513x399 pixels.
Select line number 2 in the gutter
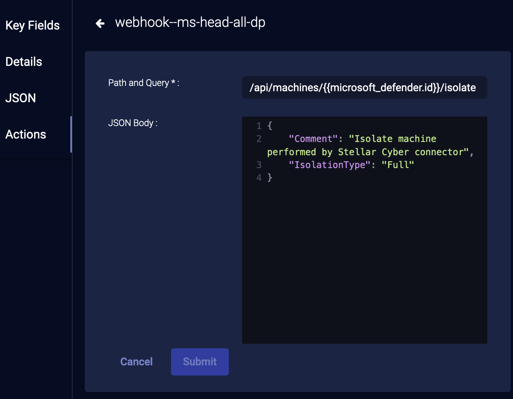click(x=259, y=139)
